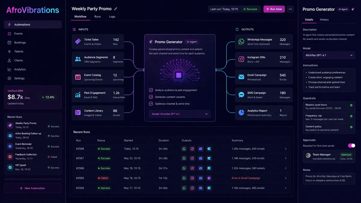The width and height of the screenshot is (361, 203).
Task: Click the pencil icon beside Weekly Party Promo
Action: pyautogui.click(x=116, y=9)
